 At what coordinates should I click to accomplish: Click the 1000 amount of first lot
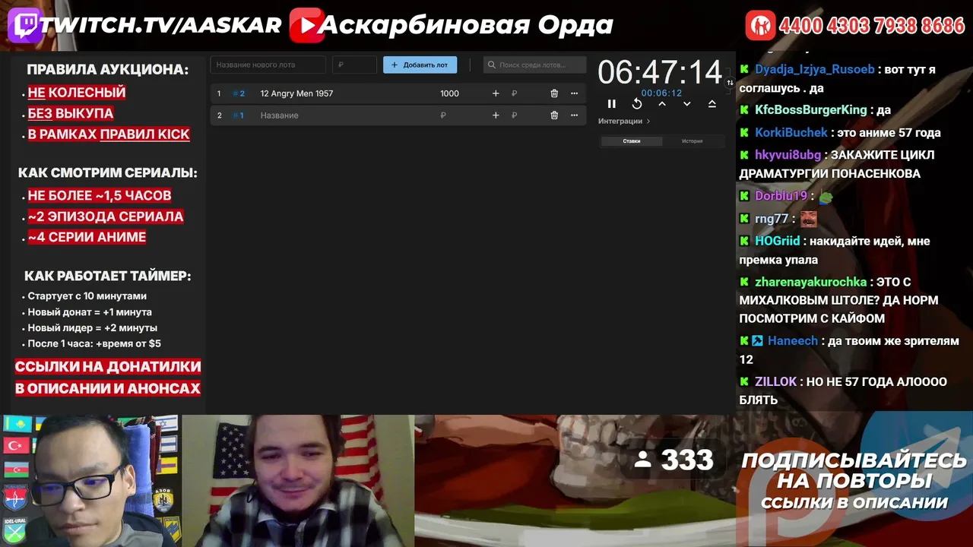[x=449, y=93]
